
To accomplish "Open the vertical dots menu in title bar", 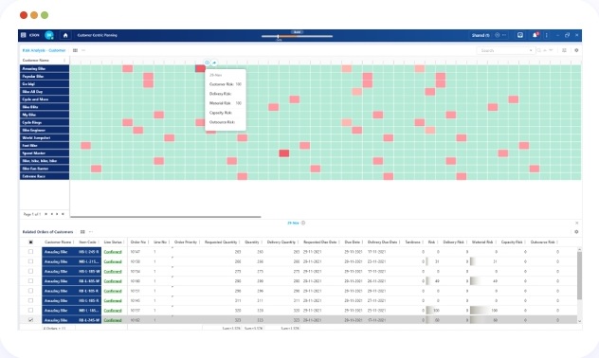I will (546, 35).
